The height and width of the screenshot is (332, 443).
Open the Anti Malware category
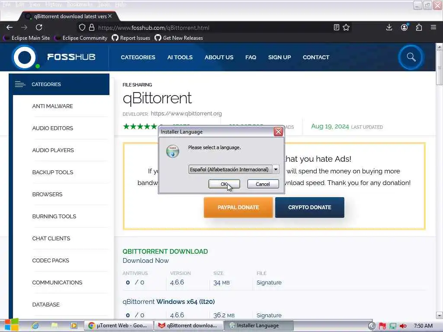coord(52,106)
